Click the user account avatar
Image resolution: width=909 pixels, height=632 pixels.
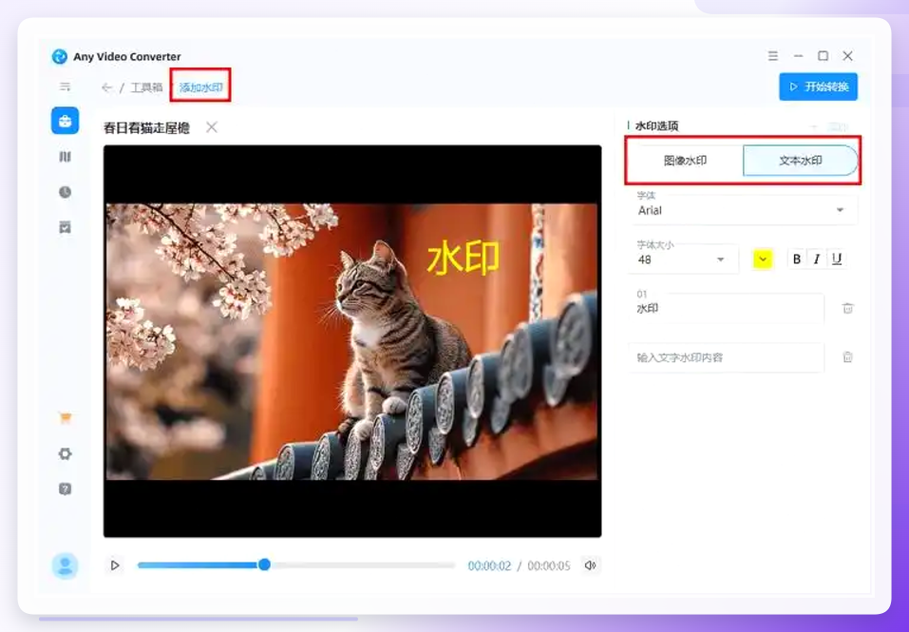coord(65,565)
